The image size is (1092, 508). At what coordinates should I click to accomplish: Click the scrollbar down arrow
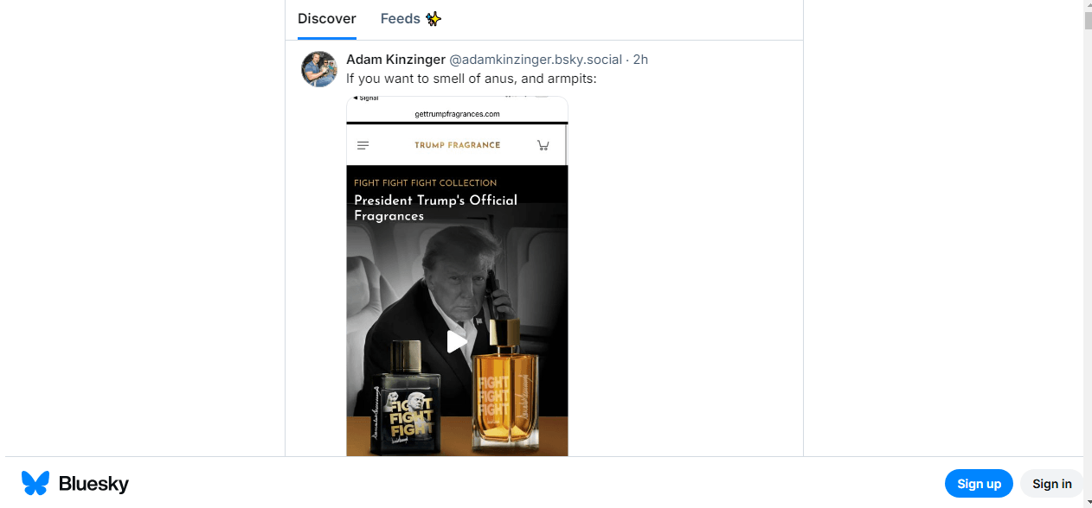click(x=1088, y=502)
